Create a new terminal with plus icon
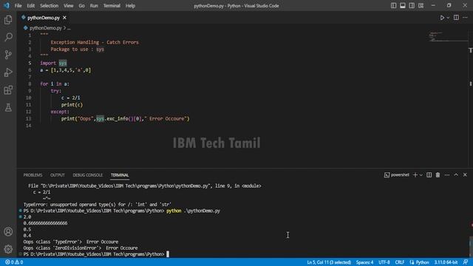 point(415,175)
